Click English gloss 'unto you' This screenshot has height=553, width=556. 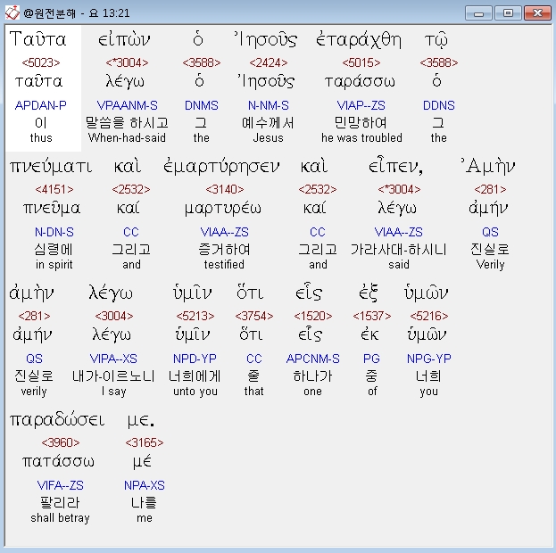click(195, 392)
